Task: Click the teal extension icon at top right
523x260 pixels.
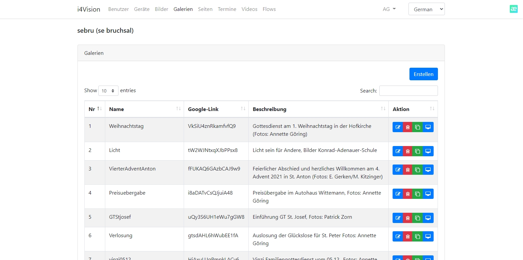Action: click(x=513, y=9)
